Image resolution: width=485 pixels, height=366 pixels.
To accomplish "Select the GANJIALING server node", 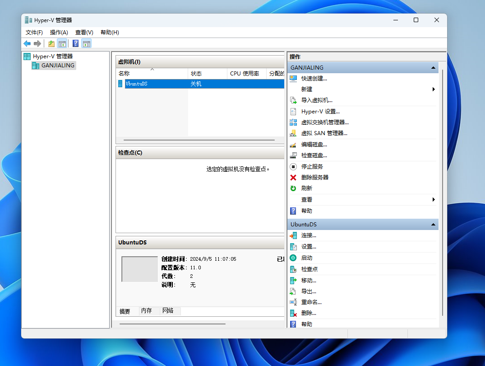I will click(x=54, y=66).
